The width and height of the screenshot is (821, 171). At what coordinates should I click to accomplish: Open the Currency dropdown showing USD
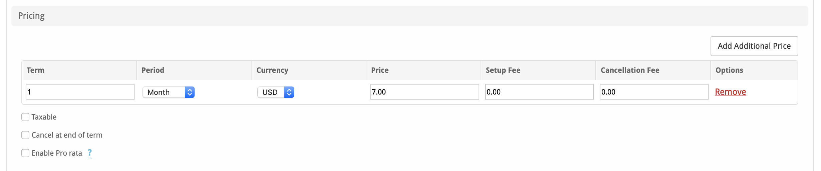[276, 92]
